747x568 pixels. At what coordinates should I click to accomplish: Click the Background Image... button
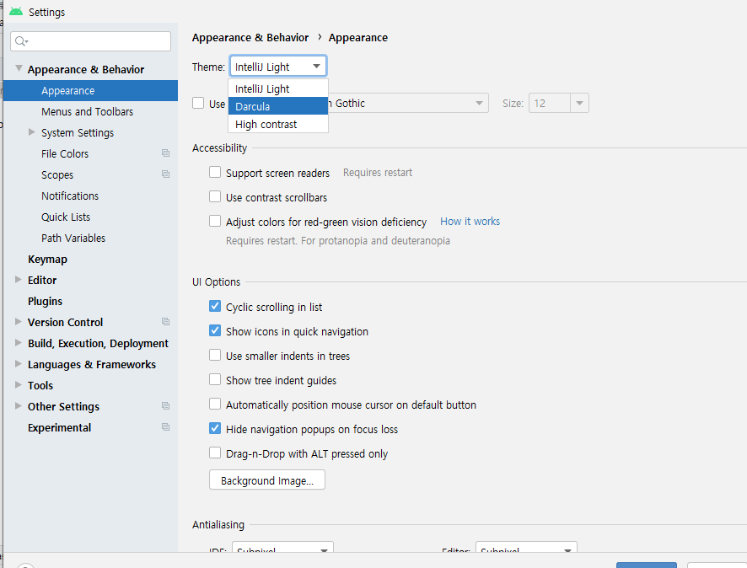267,480
